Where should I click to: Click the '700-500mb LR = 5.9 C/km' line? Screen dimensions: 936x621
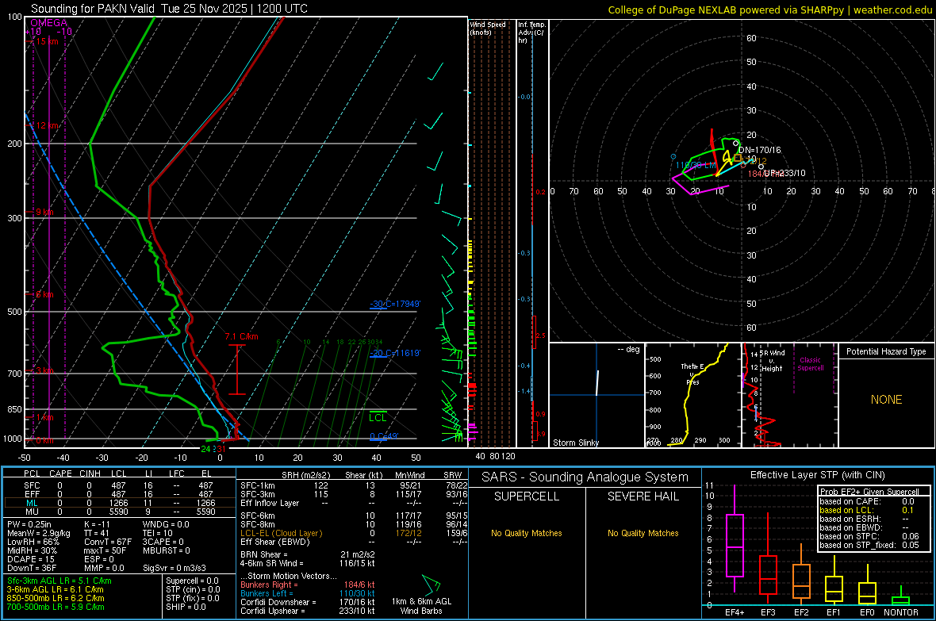56,607
